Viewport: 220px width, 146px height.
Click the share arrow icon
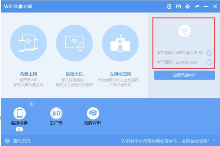197,6
